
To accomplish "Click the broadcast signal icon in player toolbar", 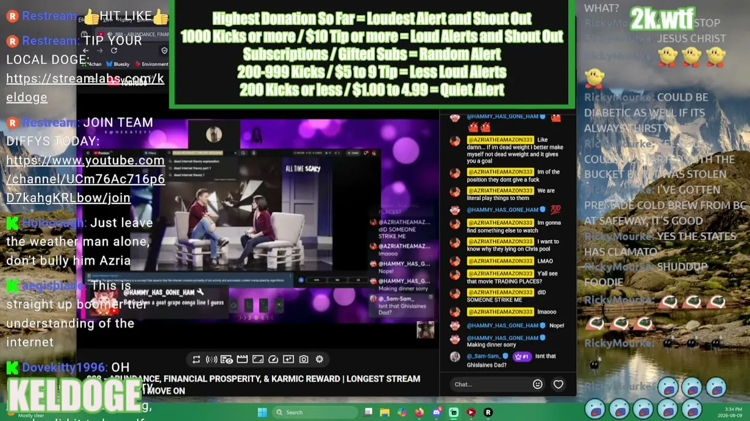I will pos(212,360).
